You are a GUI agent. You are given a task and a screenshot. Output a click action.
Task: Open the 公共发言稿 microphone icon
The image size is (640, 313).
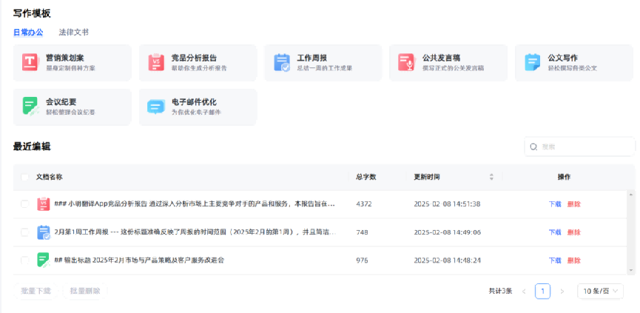[406, 62]
